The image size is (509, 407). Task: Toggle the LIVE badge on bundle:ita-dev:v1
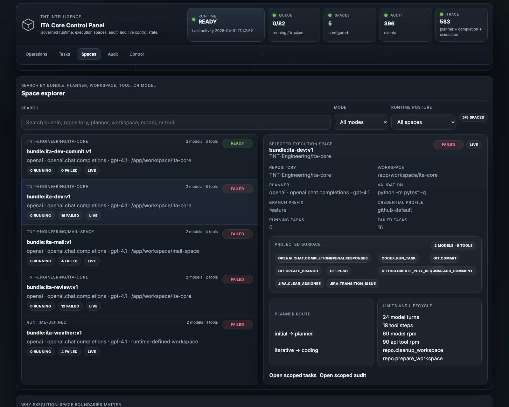pos(93,216)
